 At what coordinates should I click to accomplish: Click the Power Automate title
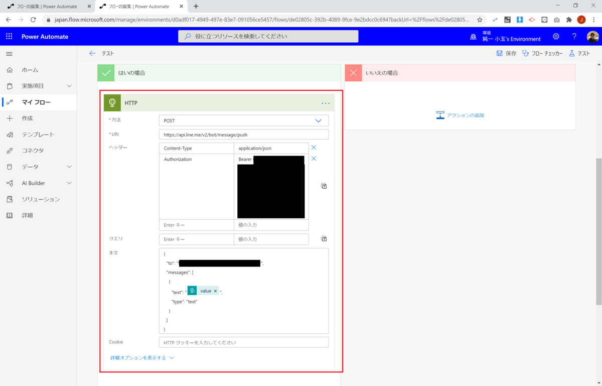45,37
